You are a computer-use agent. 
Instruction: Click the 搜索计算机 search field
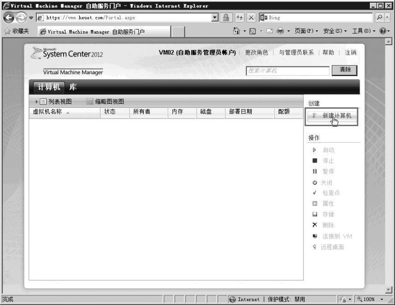[288, 71]
